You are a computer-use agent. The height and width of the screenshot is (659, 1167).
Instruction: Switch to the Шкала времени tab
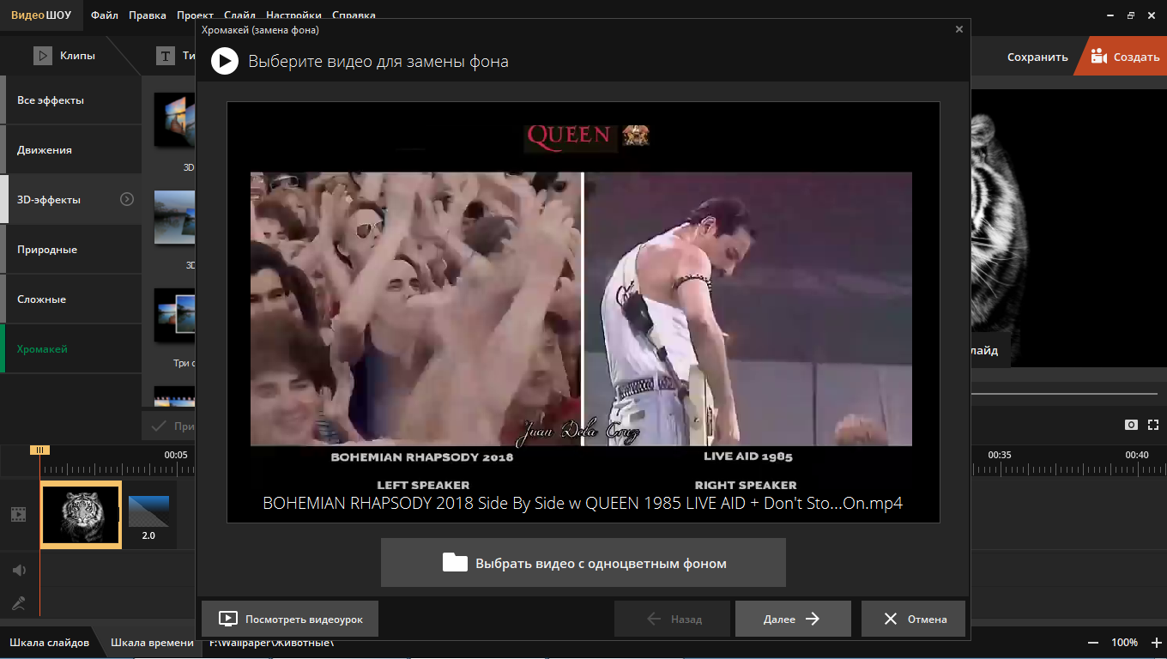point(152,643)
